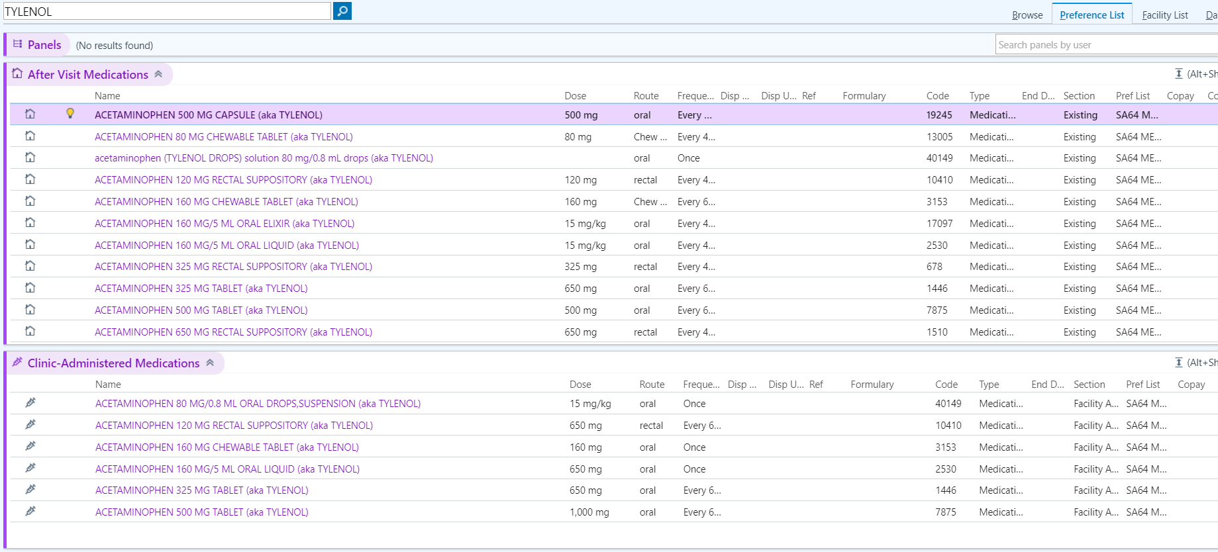The image size is (1218, 552).
Task: Click house icon for Acetaminophen 80 mg chewable tablet
Action: coord(30,136)
